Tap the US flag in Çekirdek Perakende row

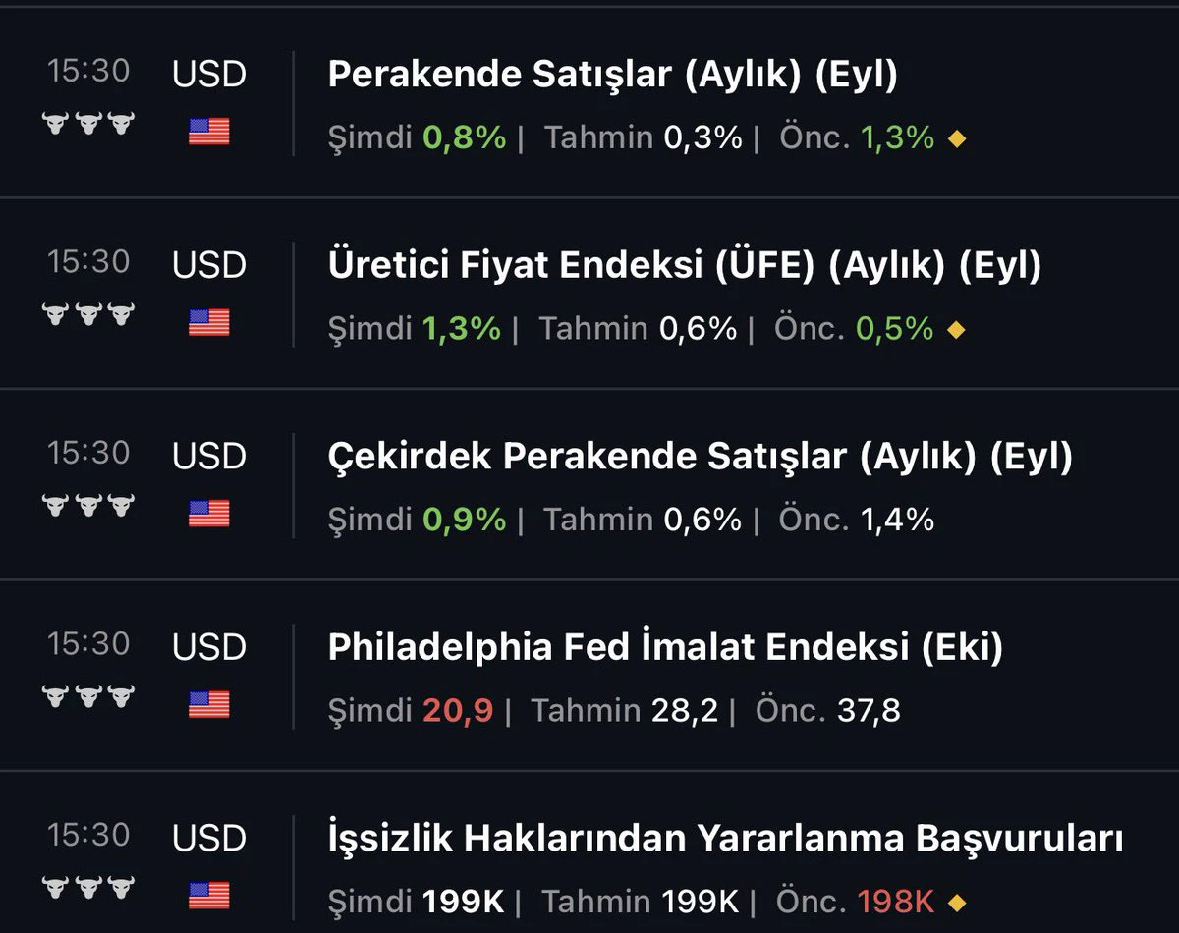pyautogui.click(x=209, y=514)
